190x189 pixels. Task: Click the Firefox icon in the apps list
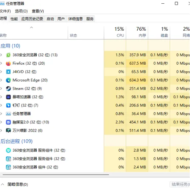click(8, 63)
